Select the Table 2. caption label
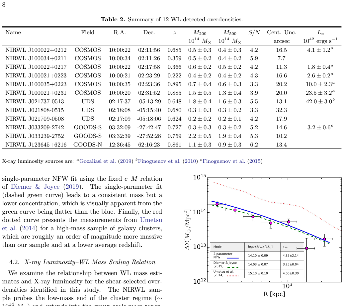 click(113, 19)
